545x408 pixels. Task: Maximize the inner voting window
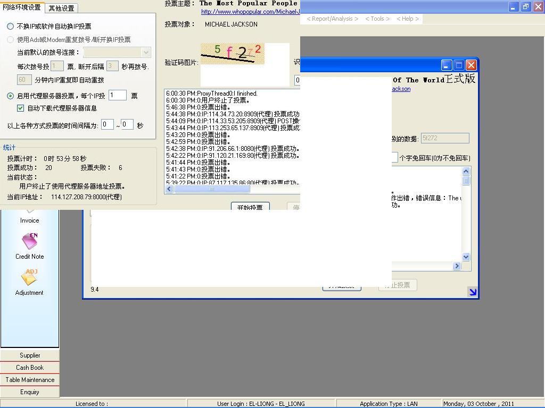coord(459,65)
